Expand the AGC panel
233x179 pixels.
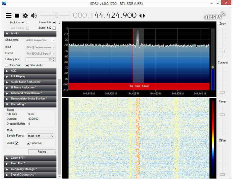click(30, 71)
